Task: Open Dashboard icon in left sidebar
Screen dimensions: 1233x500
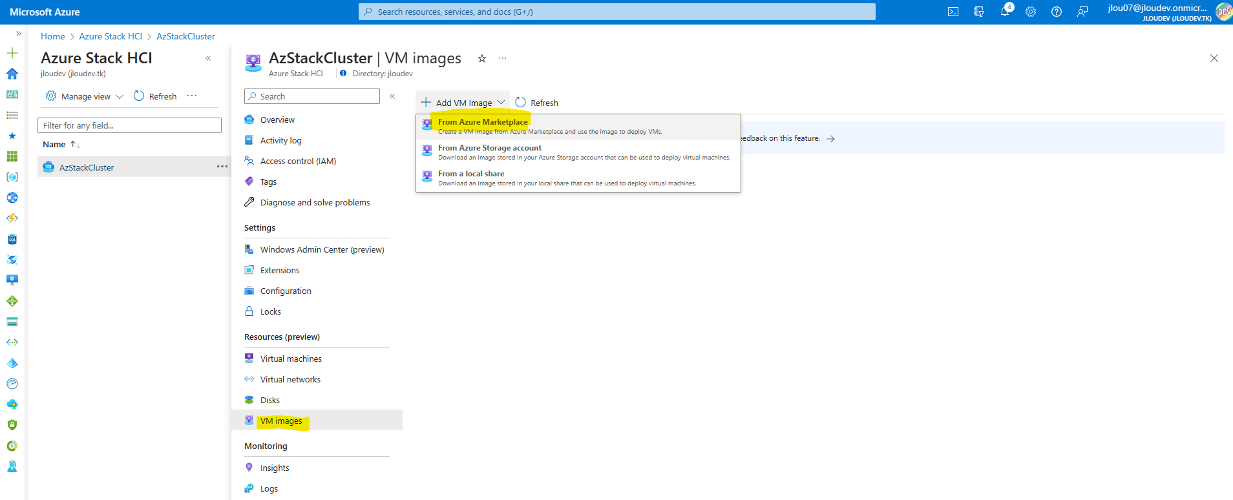Action: tap(12, 94)
